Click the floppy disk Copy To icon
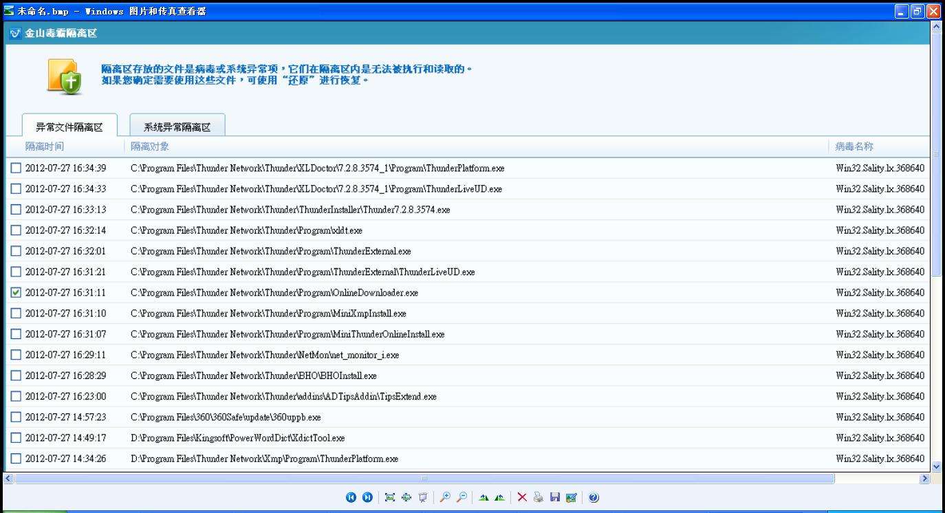Image resolution: width=945 pixels, height=513 pixels. tap(555, 497)
